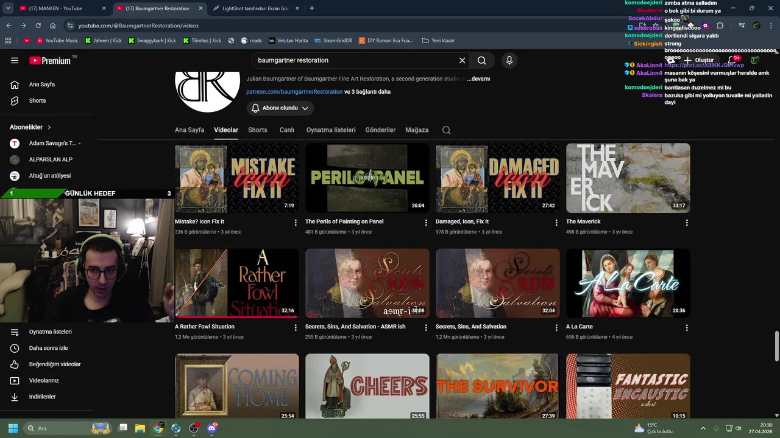Expand the Abonelikler subscriptions section
The image size is (780, 438).
[x=30, y=127]
